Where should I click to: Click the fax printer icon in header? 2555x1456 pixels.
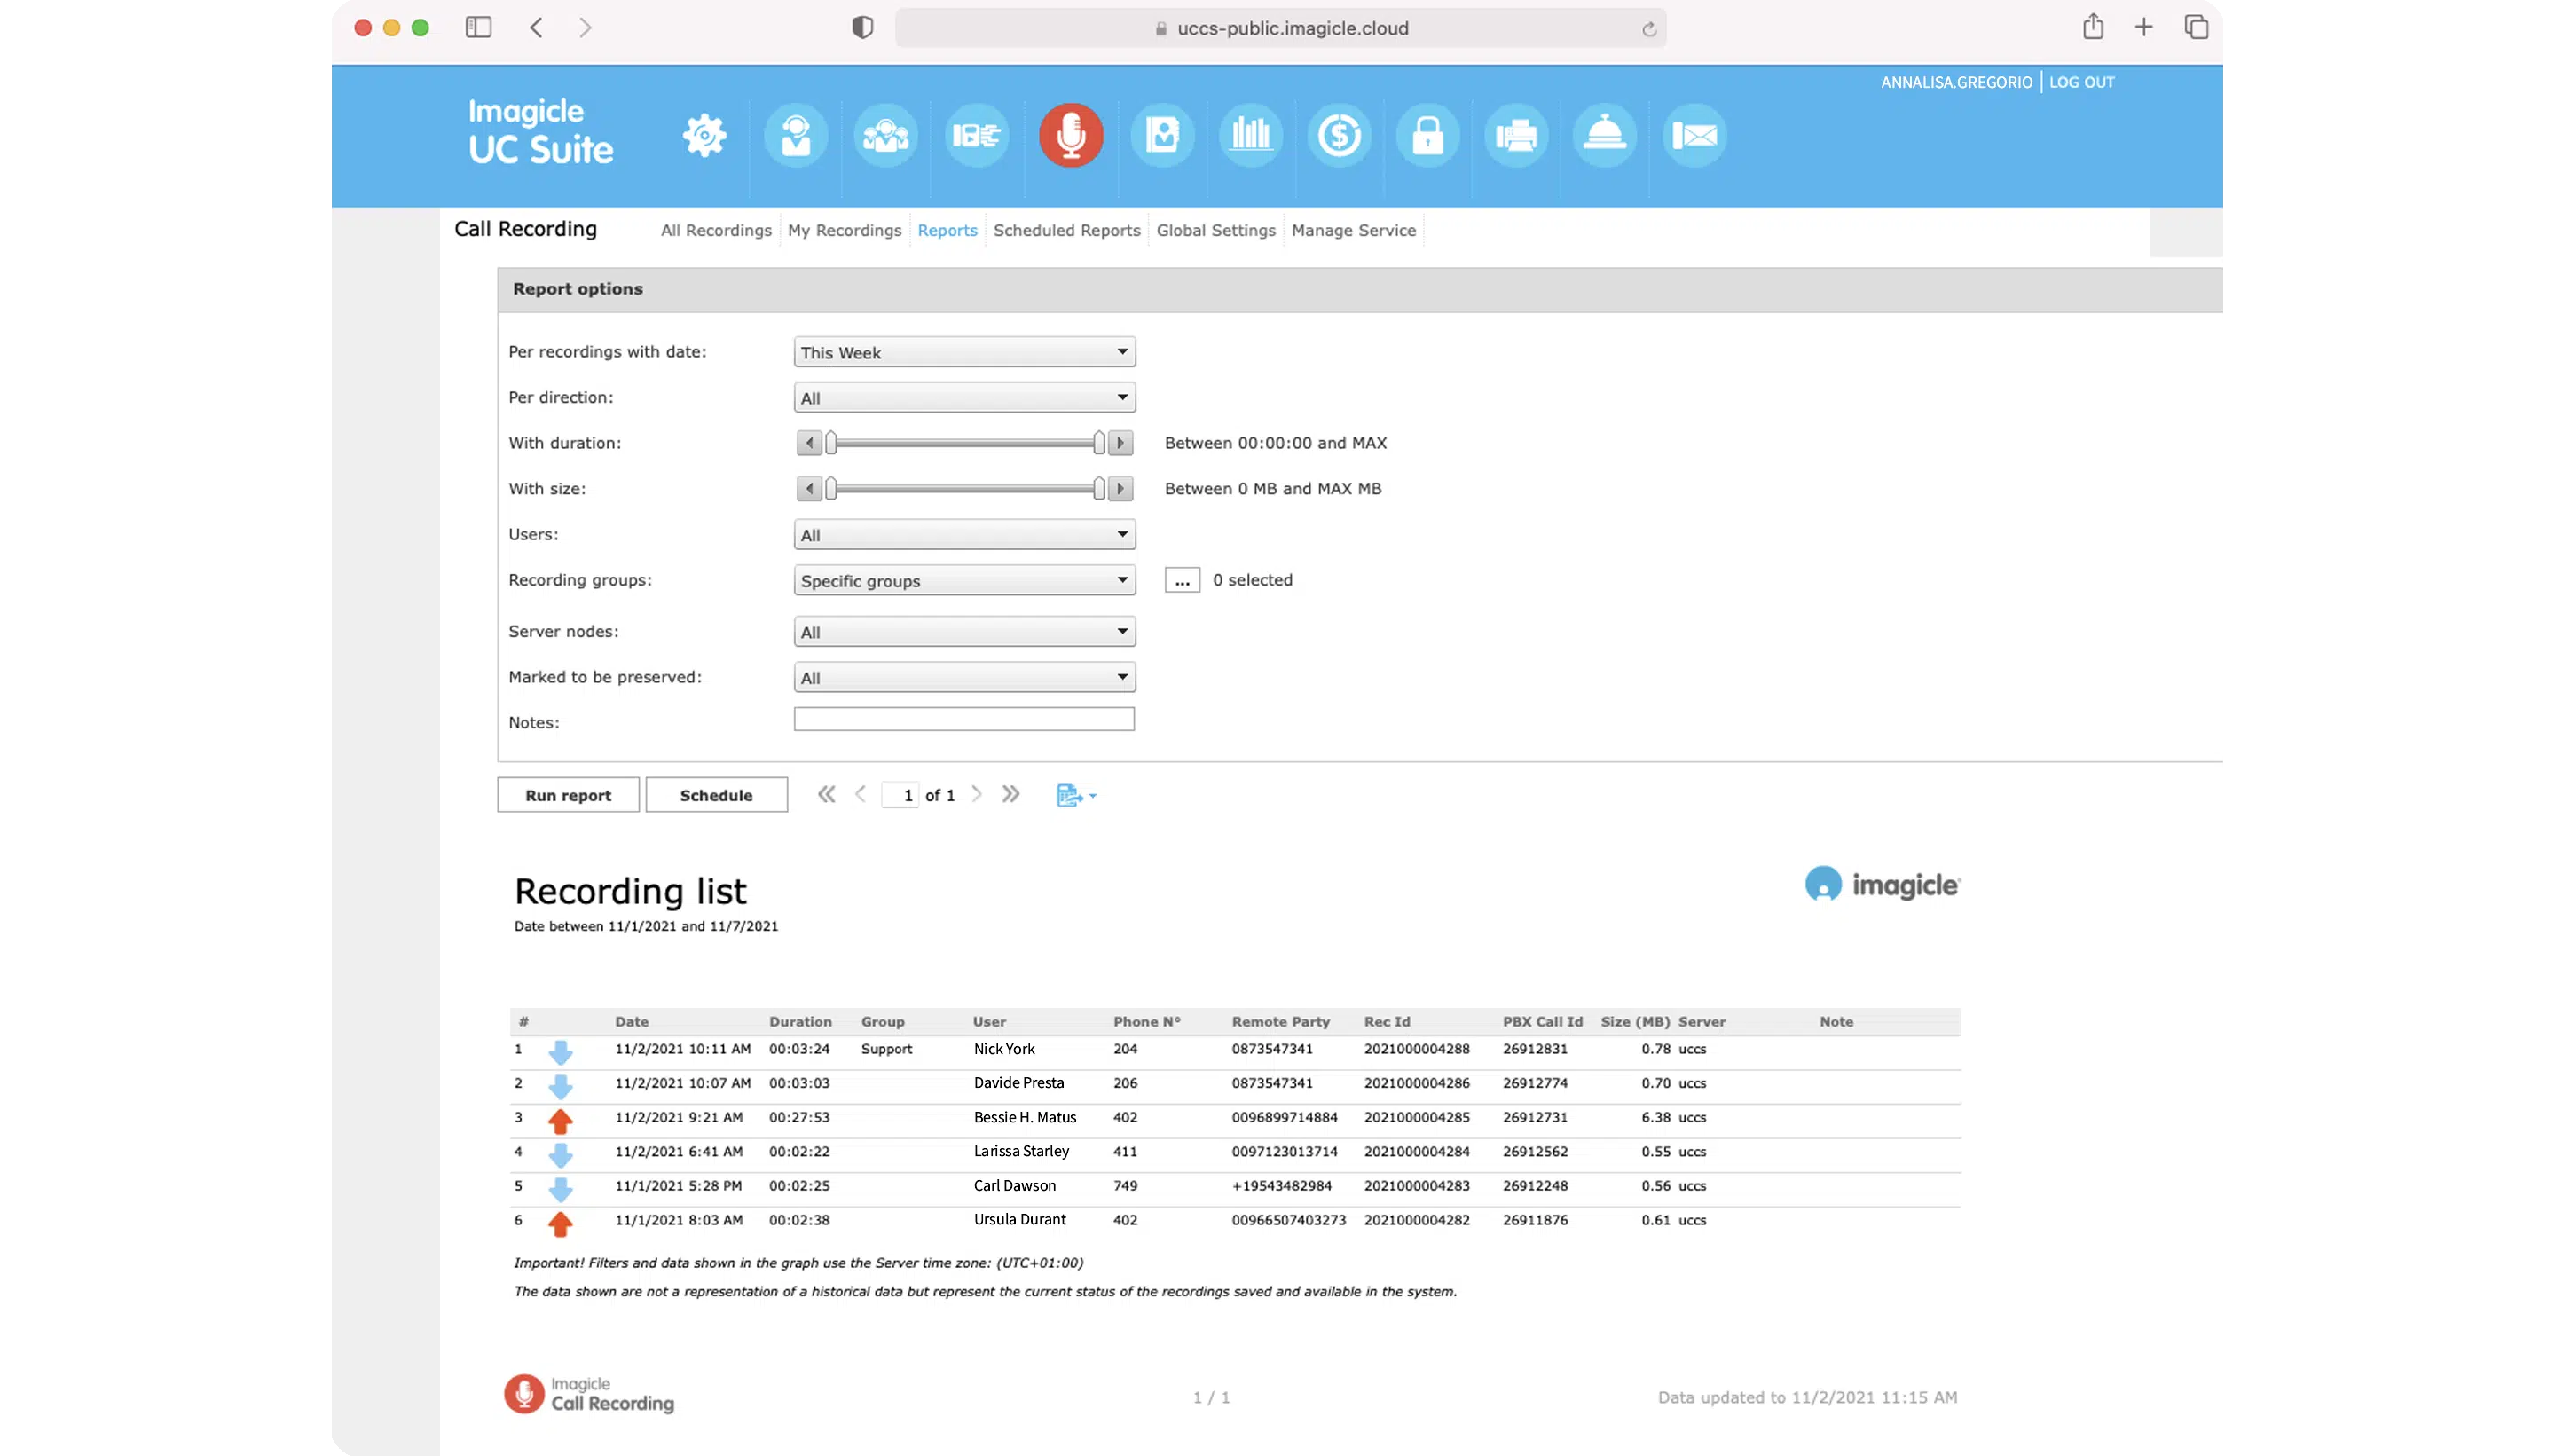[1516, 135]
